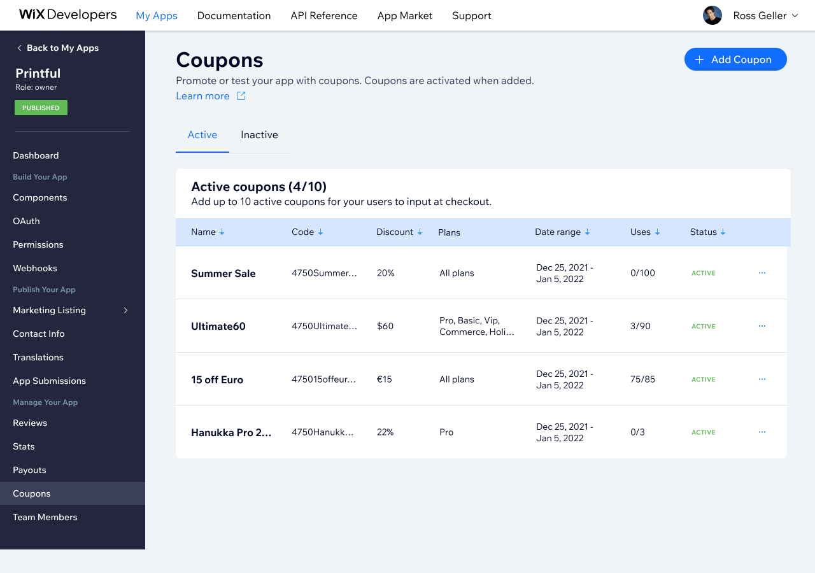Click code 4750Summer... in the table

coord(325,272)
